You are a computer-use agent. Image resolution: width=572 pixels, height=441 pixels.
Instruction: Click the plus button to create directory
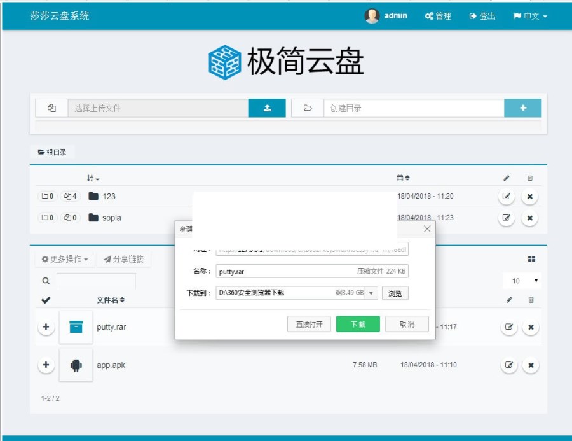(523, 108)
